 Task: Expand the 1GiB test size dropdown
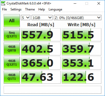click(42, 18)
